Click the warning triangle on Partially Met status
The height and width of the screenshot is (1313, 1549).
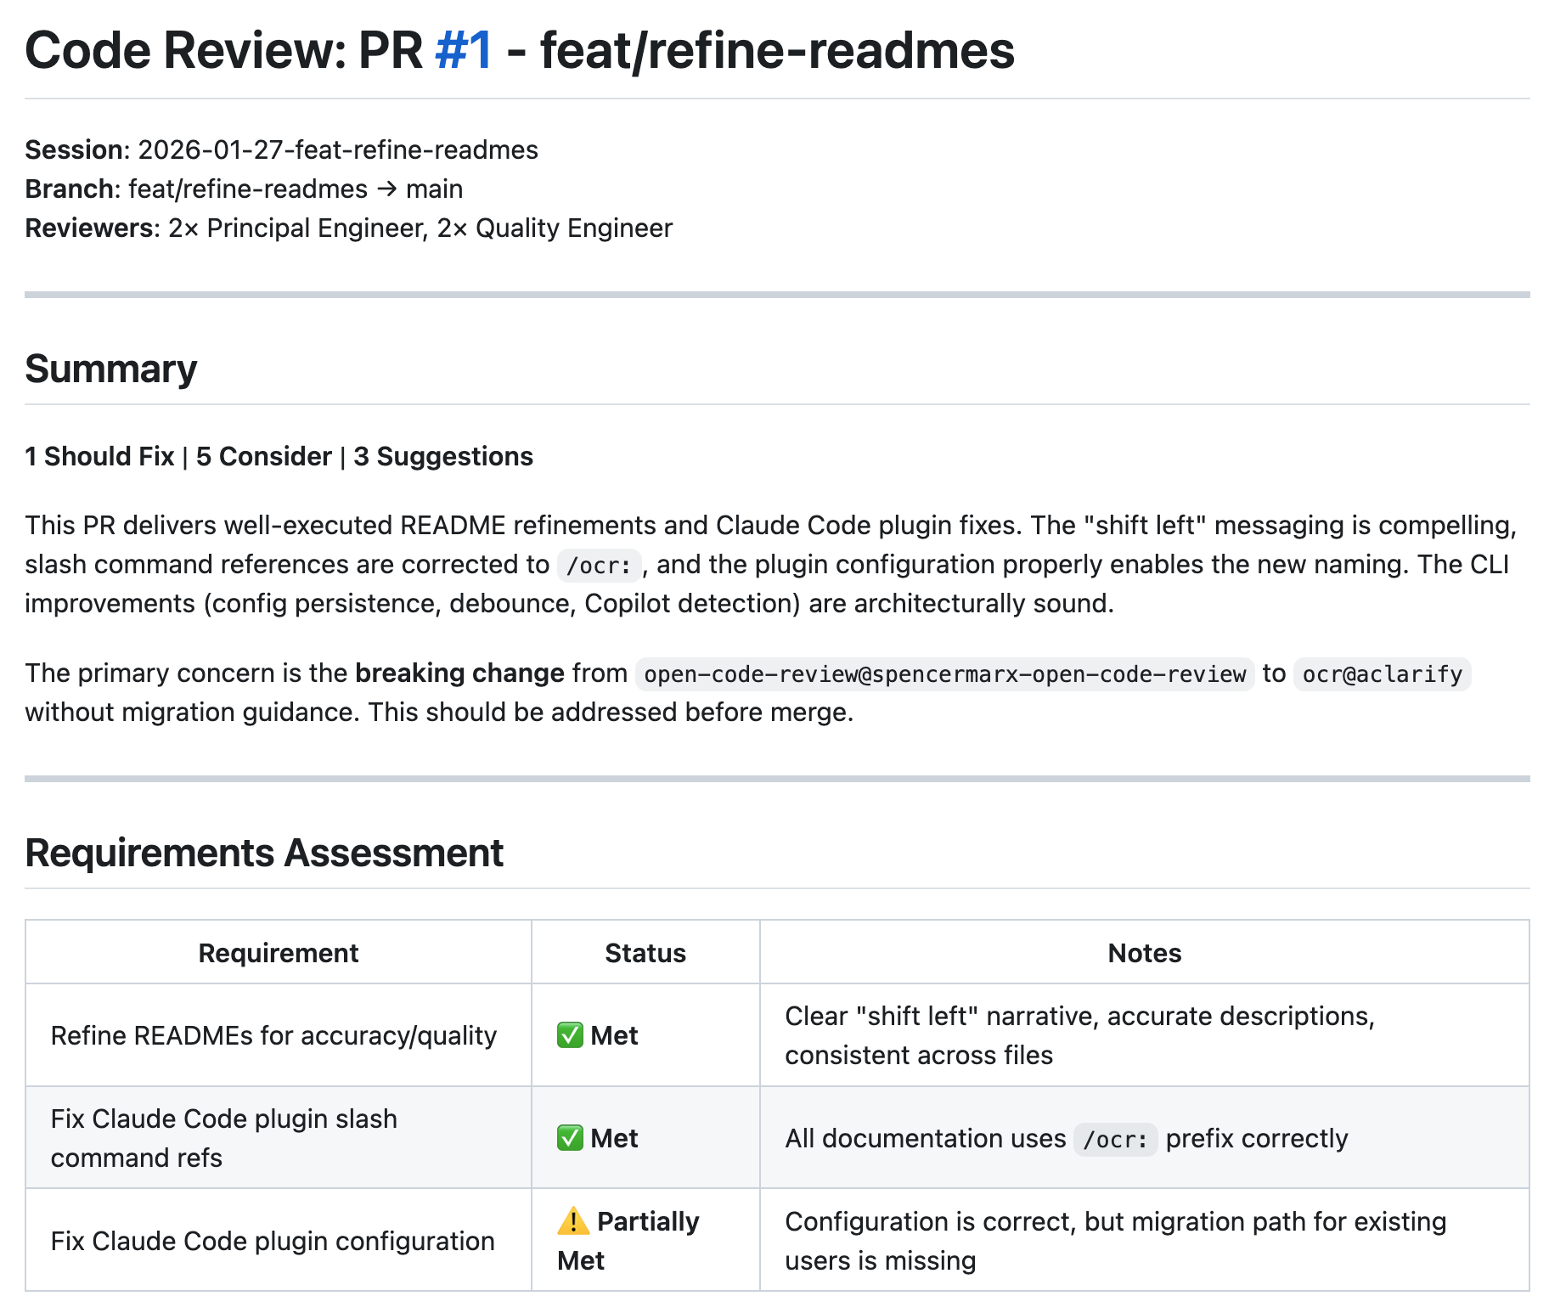click(572, 1220)
